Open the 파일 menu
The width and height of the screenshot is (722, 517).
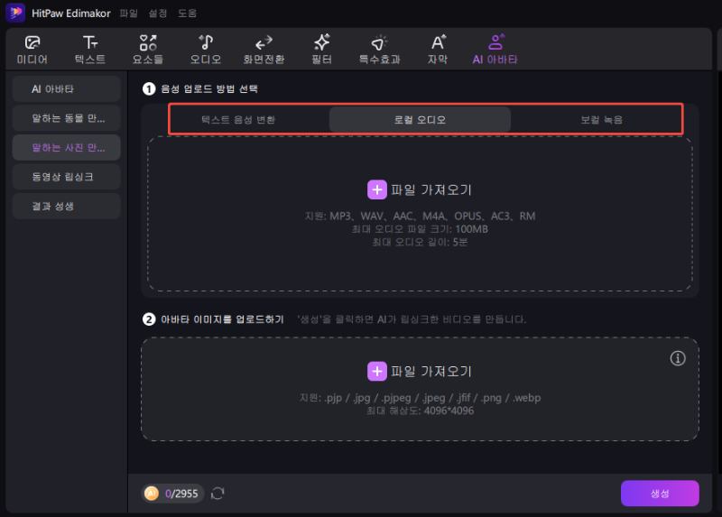(x=128, y=13)
